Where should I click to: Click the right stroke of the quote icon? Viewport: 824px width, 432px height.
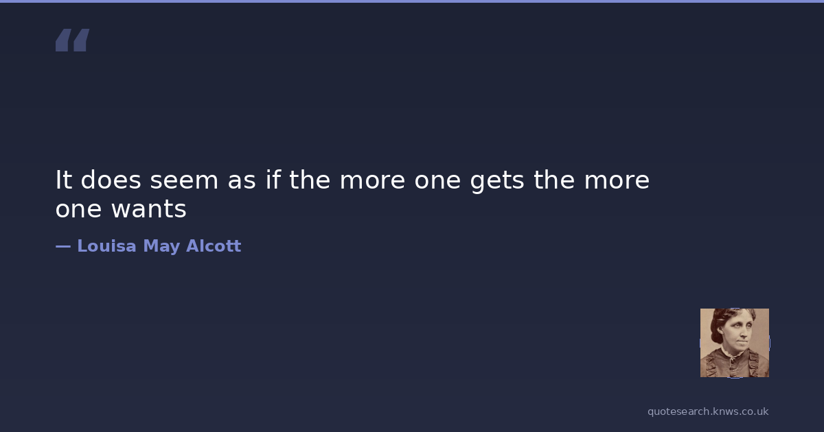[x=81, y=40]
